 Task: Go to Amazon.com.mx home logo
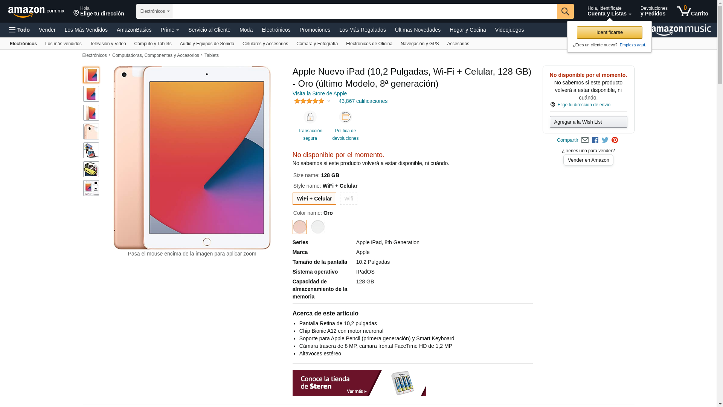pyautogui.click(x=36, y=12)
